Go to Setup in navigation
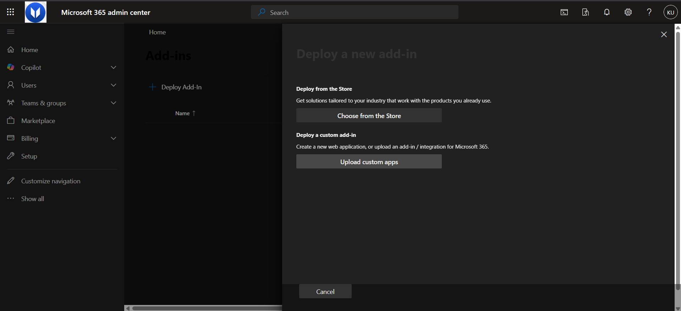Image resolution: width=681 pixels, height=311 pixels. click(29, 156)
